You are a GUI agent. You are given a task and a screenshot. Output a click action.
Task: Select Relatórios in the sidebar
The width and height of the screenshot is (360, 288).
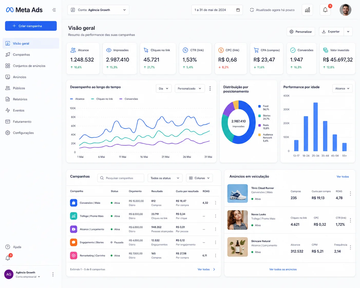[31, 99]
